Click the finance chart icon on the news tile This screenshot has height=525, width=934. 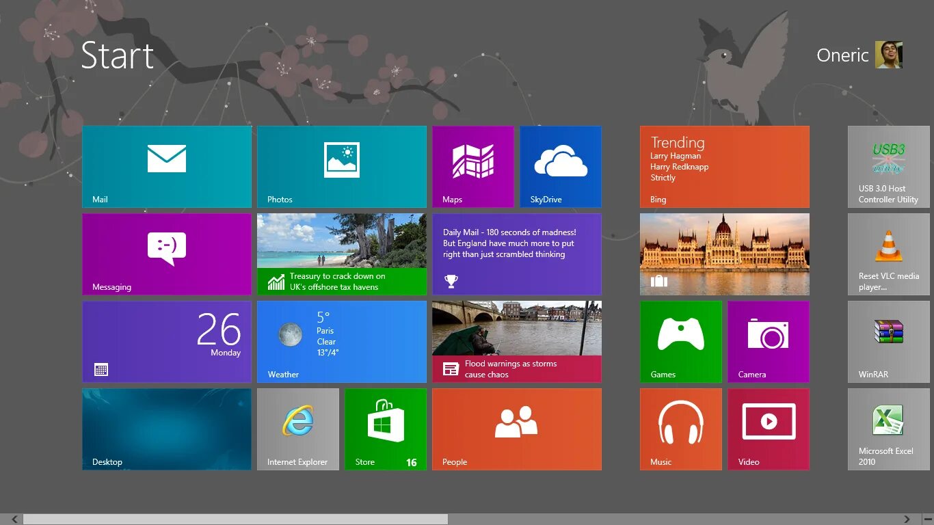[x=276, y=282]
